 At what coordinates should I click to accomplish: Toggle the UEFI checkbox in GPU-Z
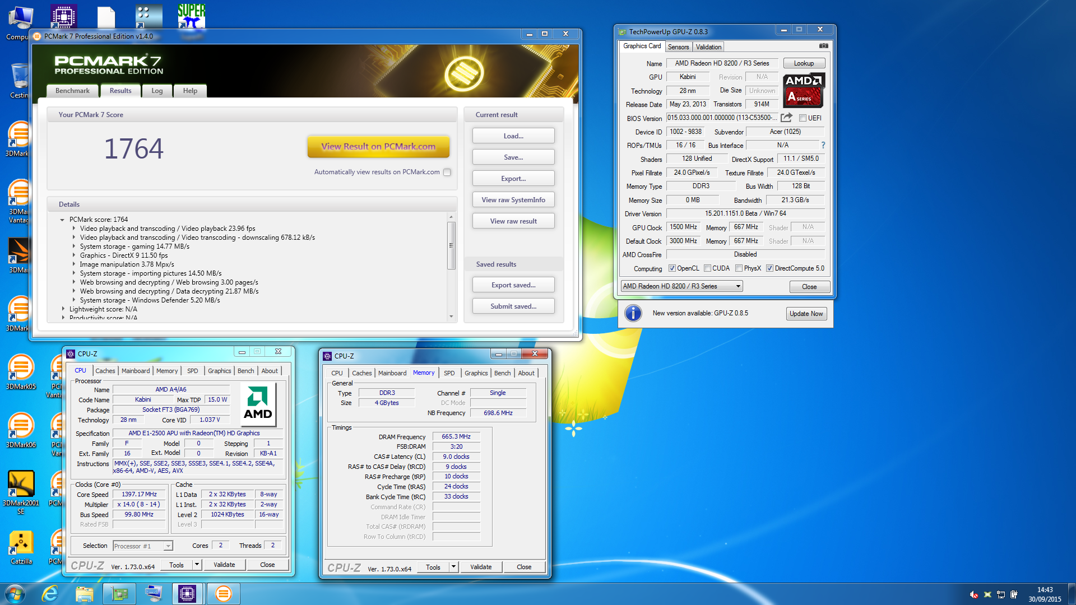[x=803, y=118]
